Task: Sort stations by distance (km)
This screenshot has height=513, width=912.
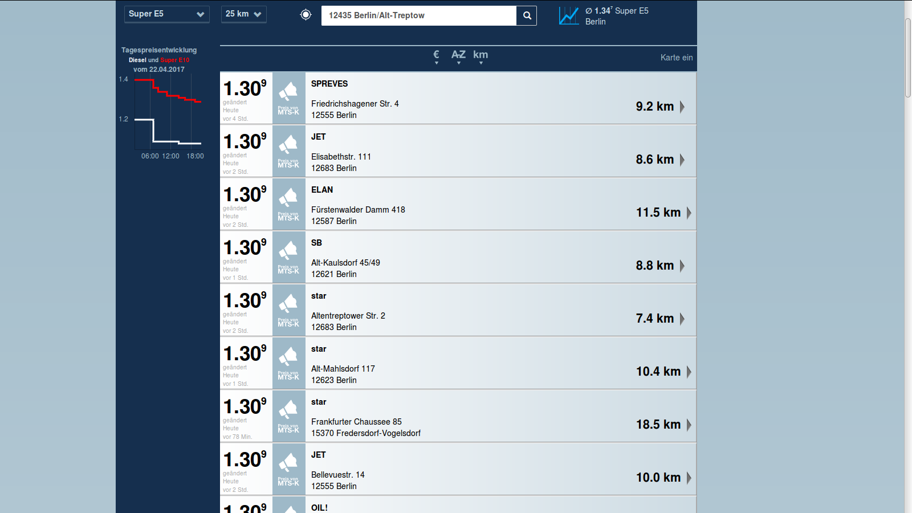Action: (481, 56)
